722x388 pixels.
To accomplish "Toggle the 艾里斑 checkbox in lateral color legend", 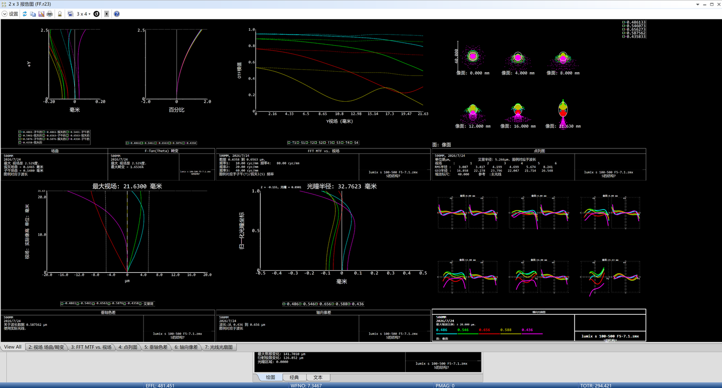I will point(140,304).
